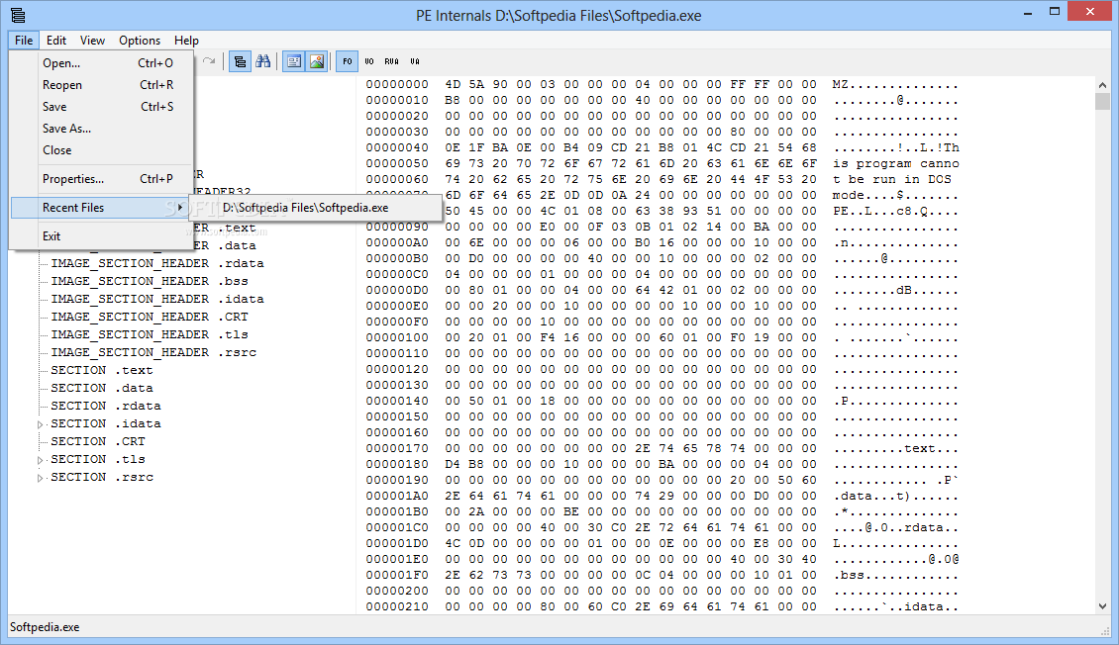The width and height of the screenshot is (1119, 645).
Task: Switch address mode to VO
Action: pyautogui.click(x=369, y=61)
